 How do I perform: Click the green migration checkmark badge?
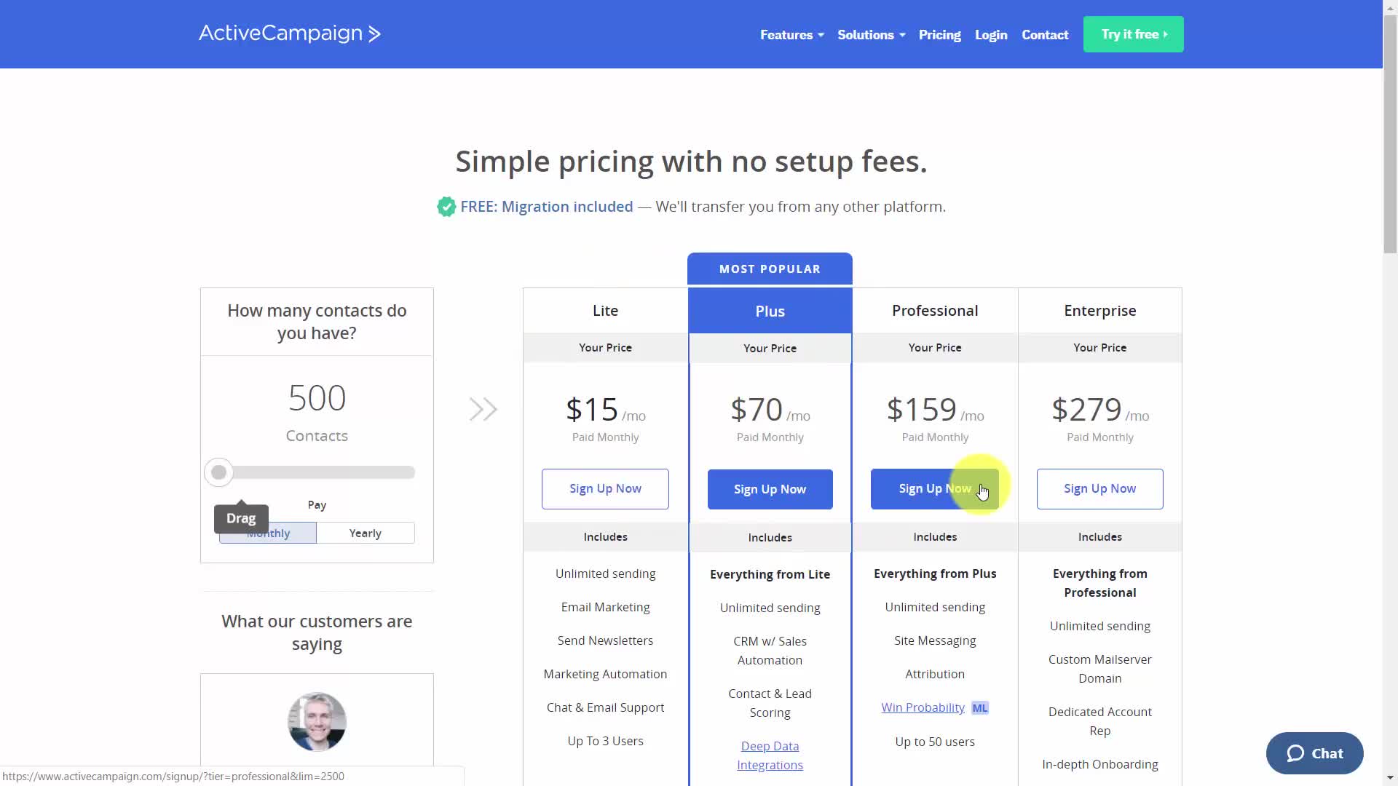pyautogui.click(x=446, y=207)
